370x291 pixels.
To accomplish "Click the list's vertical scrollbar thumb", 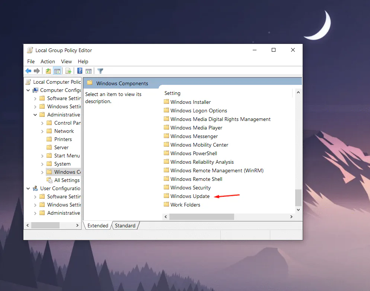I will click(x=298, y=198).
